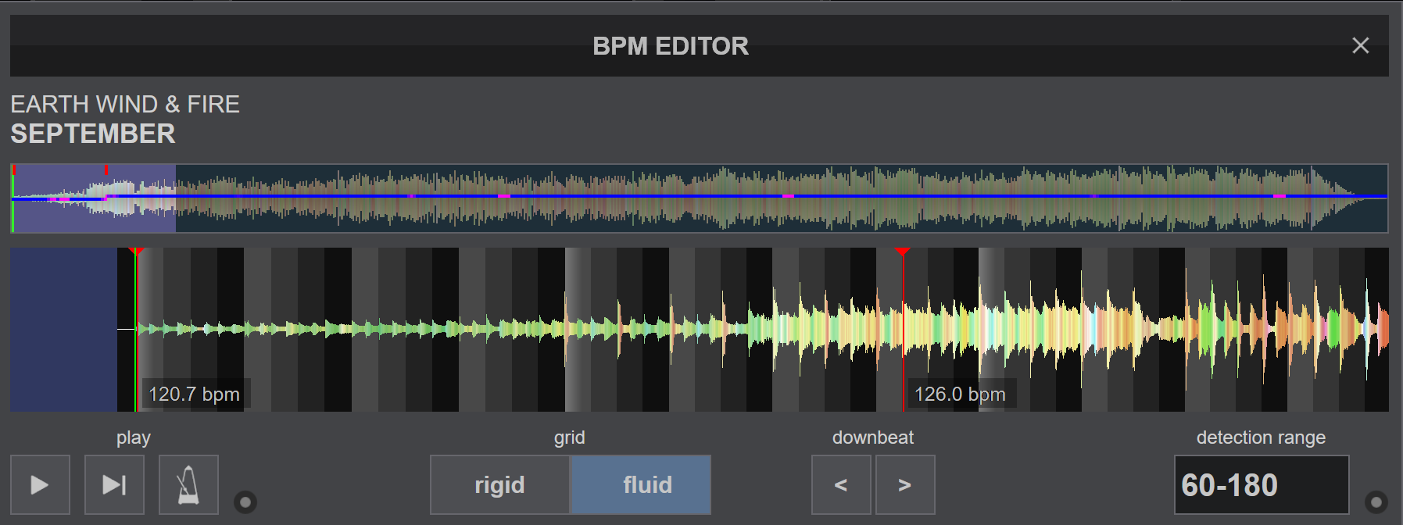The image size is (1403, 525).
Task: Select the red anchor triangle above 120.7 bpm
Action: [136, 252]
